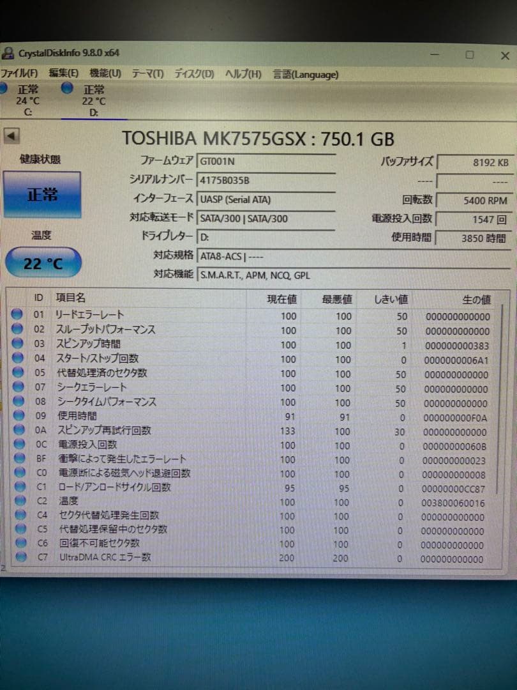Viewport: 517px width, 690px height.
Task: Select the スピンアップ時間 row name
Action: tap(88, 344)
